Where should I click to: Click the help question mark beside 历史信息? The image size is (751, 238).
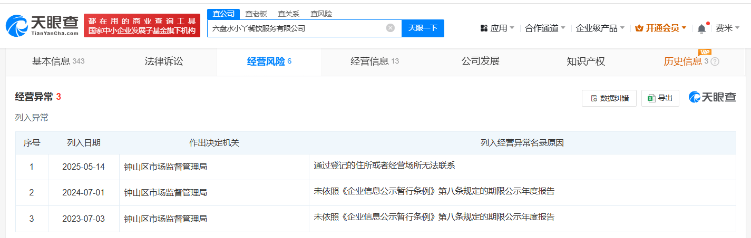(715, 61)
